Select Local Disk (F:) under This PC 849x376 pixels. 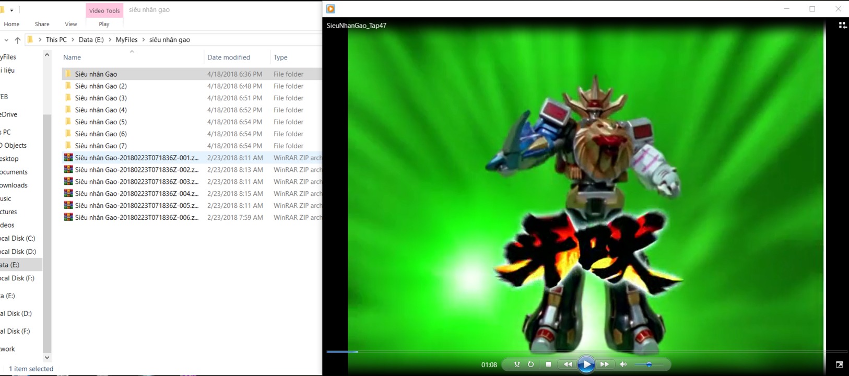18,278
